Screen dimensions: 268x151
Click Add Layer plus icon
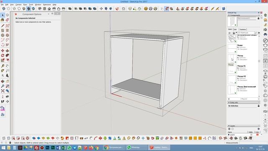(x=229, y=129)
